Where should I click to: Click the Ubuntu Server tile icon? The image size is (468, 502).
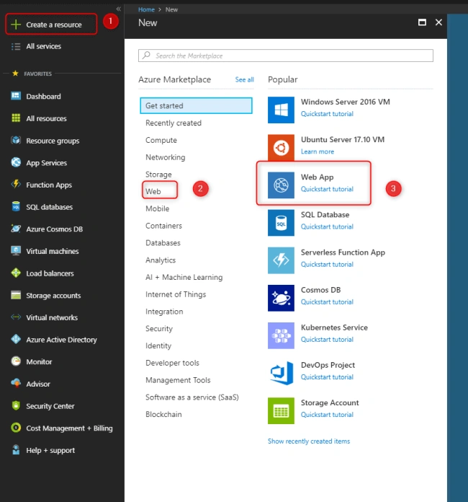click(x=281, y=148)
